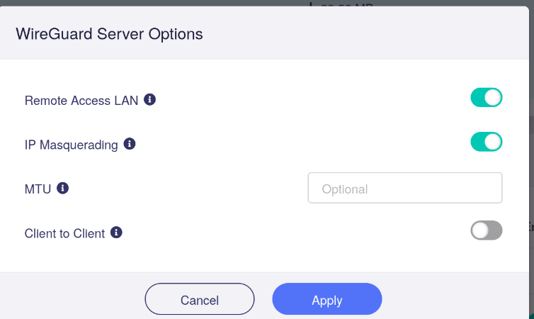The width and height of the screenshot is (534, 319).
Task: Click the IP Masquerading label text
Action: [72, 145]
